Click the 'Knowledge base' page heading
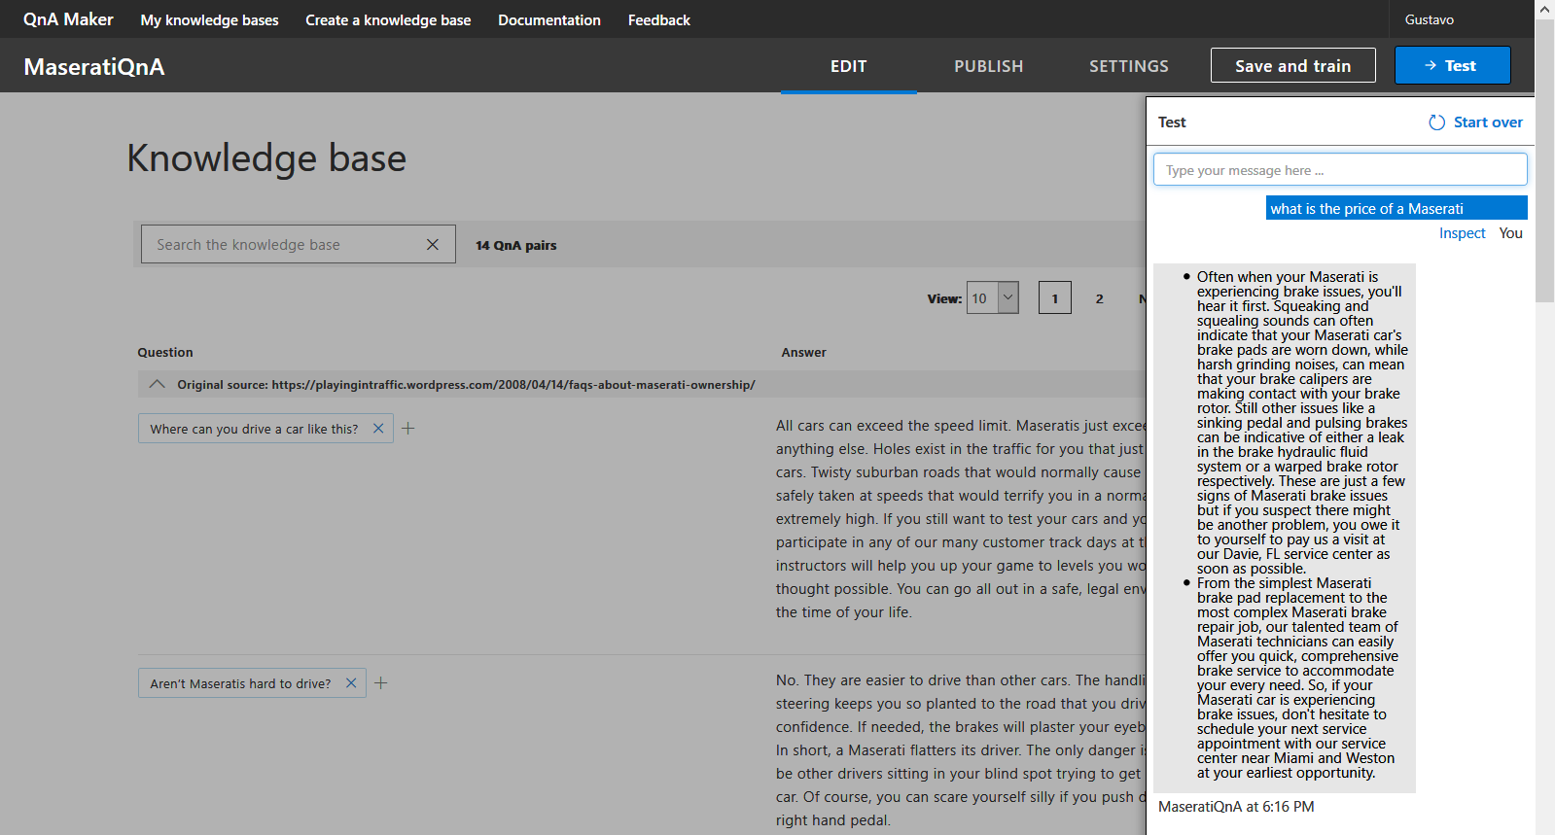This screenshot has width=1555, height=835. click(266, 157)
